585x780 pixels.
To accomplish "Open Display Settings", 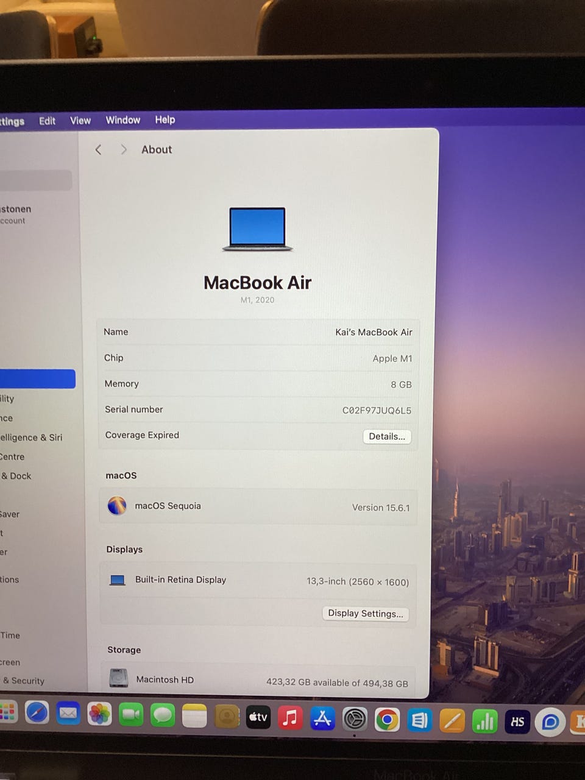I will click(365, 613).
